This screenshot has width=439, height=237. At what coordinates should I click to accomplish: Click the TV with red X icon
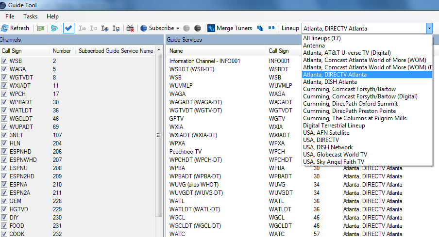[130, 28]
